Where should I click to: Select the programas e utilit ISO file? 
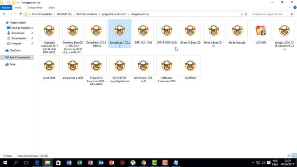pyautogui.click(x=73, y=68)
